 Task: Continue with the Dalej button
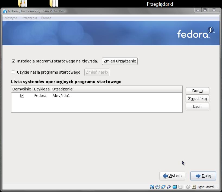pyautogui.click(x=203, y=176)
